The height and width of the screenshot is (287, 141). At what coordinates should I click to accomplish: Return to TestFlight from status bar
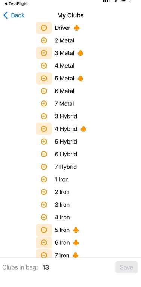pos(16,4)
